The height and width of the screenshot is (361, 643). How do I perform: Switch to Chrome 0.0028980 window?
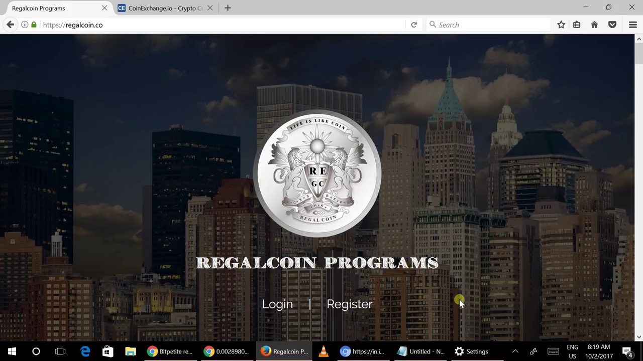pos(227,351)
